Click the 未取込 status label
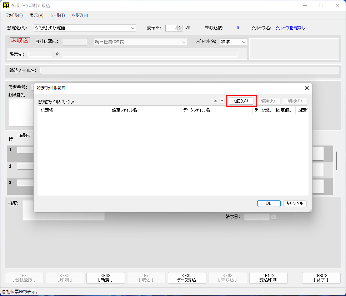 [20, 40]
